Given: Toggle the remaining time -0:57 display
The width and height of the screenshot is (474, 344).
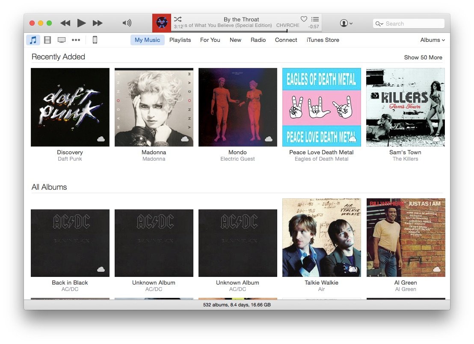Looking at the screenshot, I should pyautogui.click(x=314, y=26).
